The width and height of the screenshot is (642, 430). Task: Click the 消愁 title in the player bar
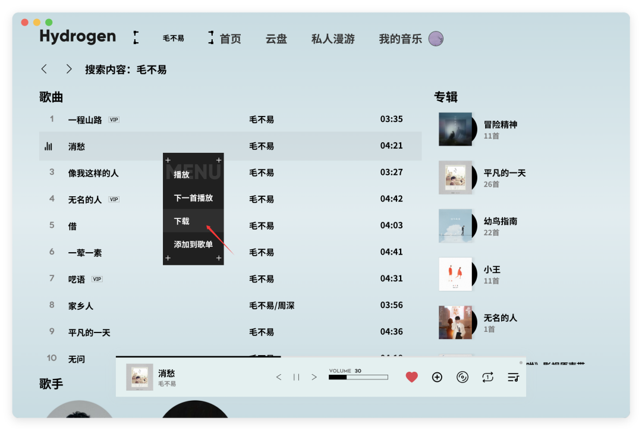click(166, 373)
